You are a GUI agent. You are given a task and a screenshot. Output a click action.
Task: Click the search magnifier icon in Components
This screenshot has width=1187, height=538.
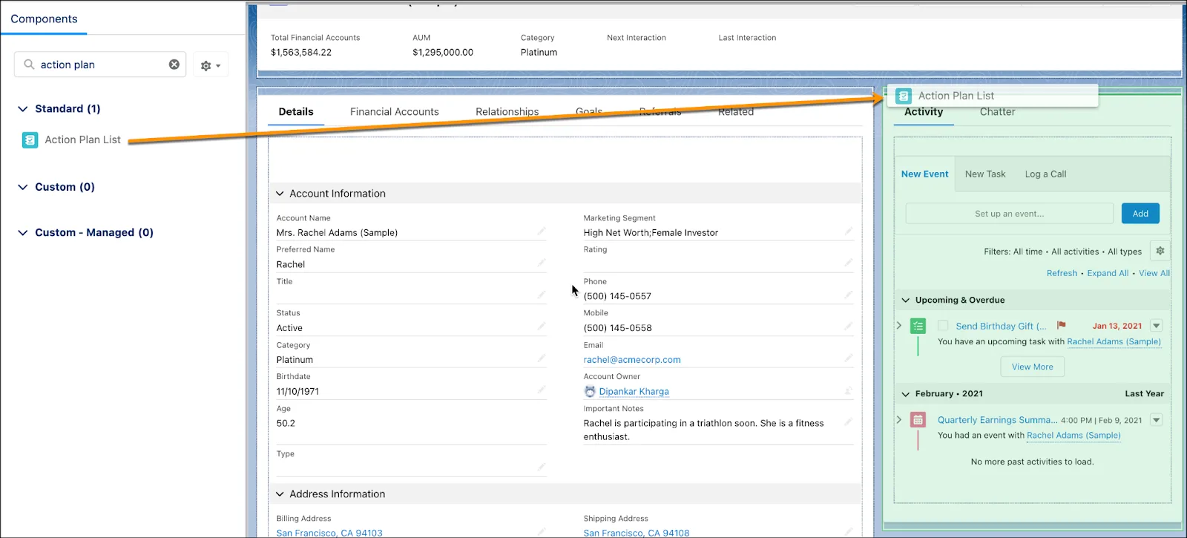click(x=29, y=65)
